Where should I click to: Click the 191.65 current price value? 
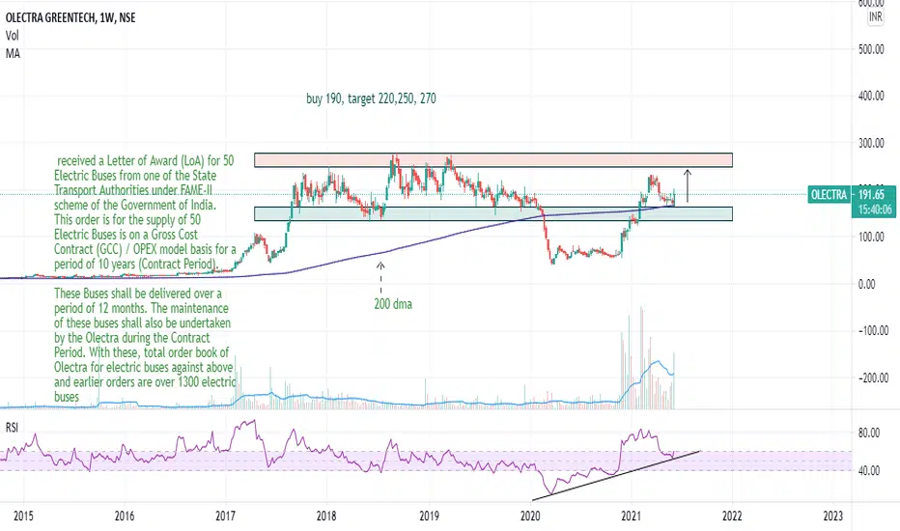point(871,194)
